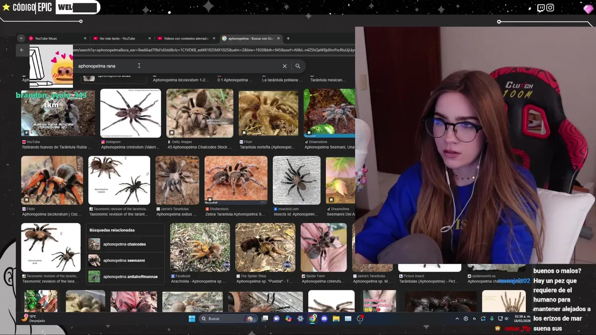Screen dimensions: 596x335
Task: Open the picture viewer app on the taskbar
Action: (x=348, y=319)
